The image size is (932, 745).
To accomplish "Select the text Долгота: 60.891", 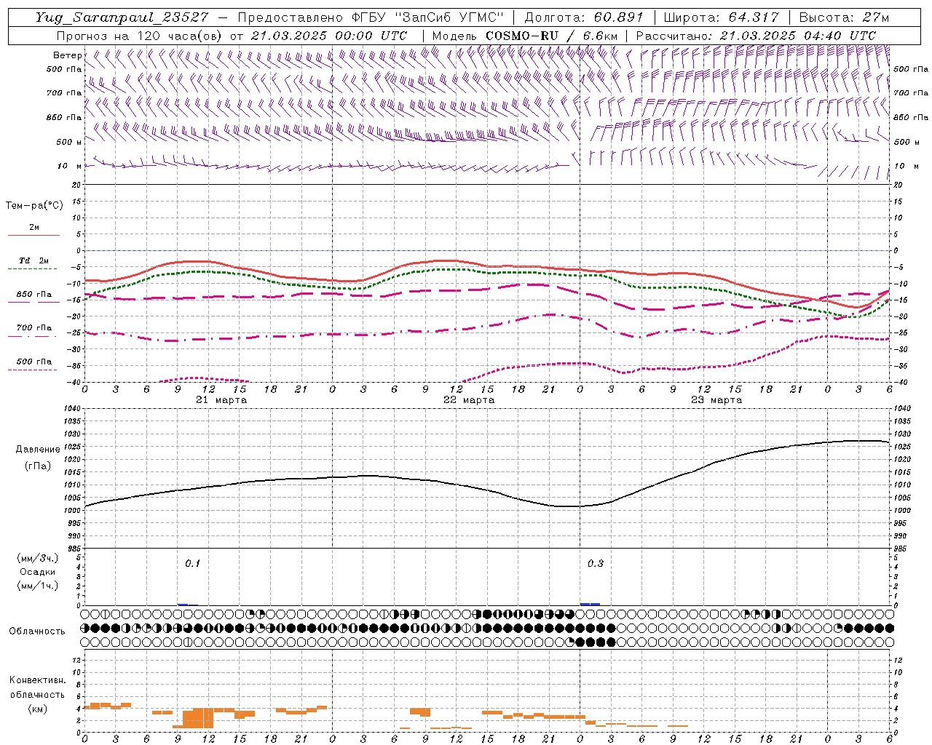I will pyautogui.click(x=585, y=17).
